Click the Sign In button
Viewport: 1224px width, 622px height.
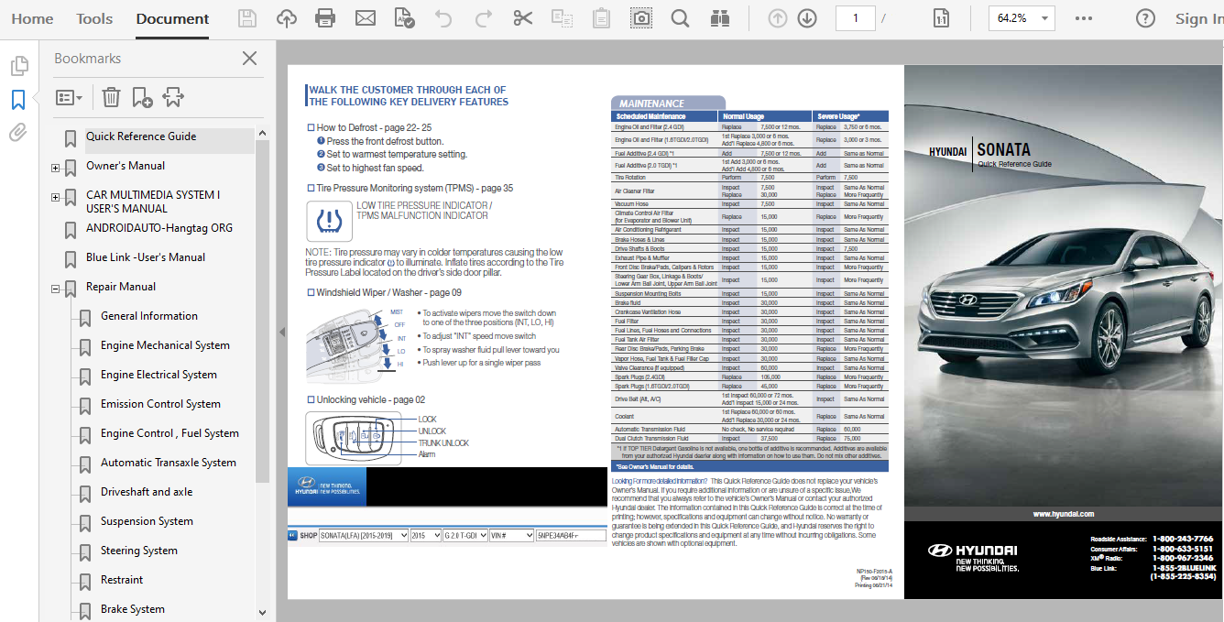click(1197, 18)
